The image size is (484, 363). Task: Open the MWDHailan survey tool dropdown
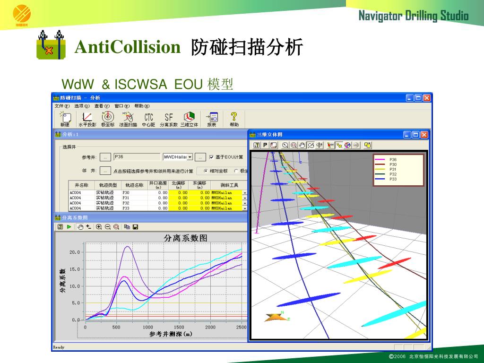(x=190, y=157)
